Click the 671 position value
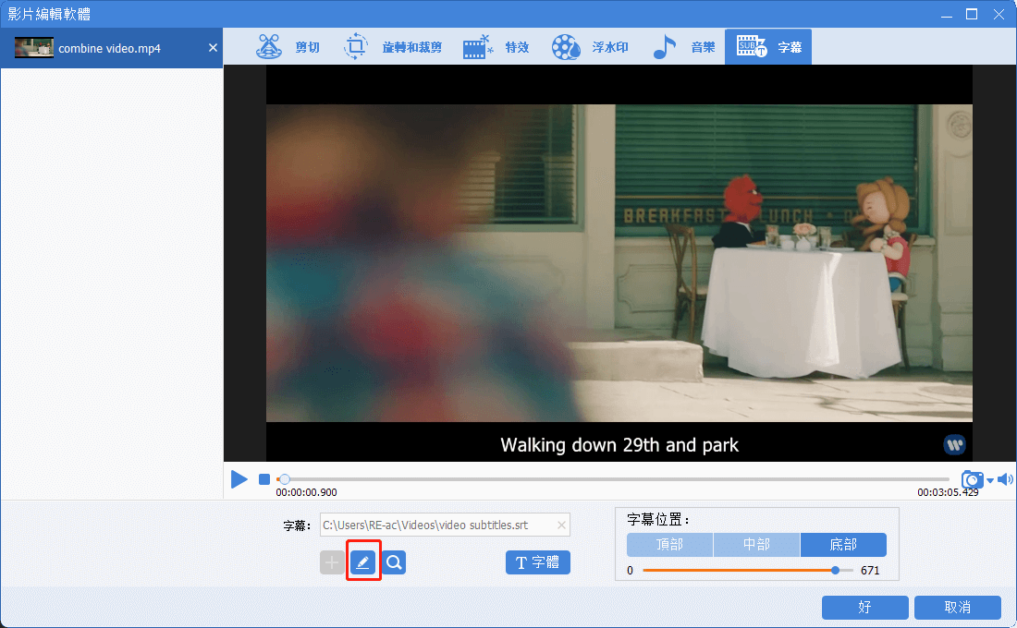 [x=870, y=571]
